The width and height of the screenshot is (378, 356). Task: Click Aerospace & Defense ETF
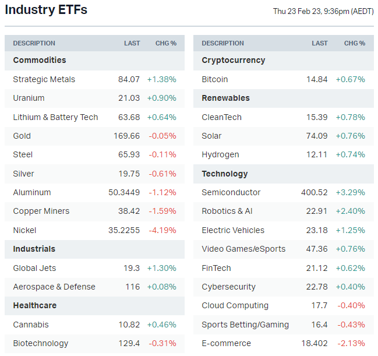coord(54,287)
